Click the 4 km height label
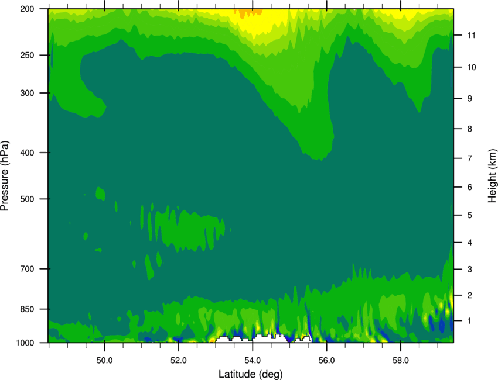 pos(470,243)
